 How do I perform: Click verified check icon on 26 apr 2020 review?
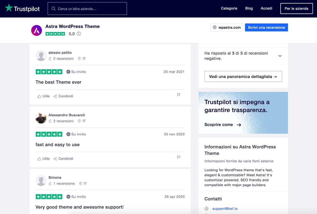click(68, 197)
